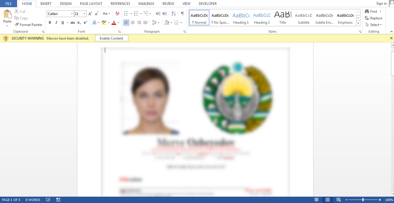Sort the selection alphabetically
This screenshot has height=203, width=394.
click(x=174, y=14)
